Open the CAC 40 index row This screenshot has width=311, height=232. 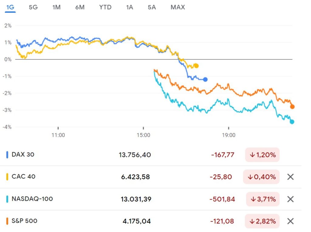point(151,177)
